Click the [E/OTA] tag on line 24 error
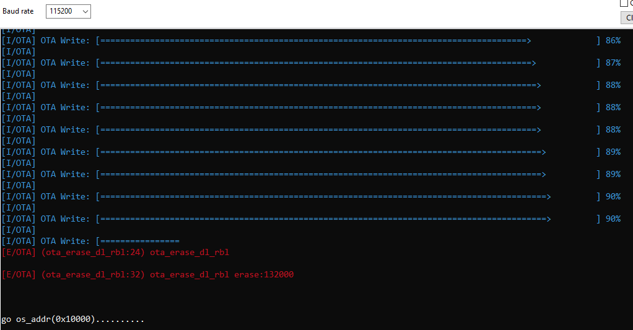 click(19, 253)
